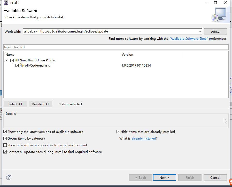The height and width of the screenshot is (187, 232).
Task: Select the Ali-CodeAnalysis row text
Action: coord(37,66)
